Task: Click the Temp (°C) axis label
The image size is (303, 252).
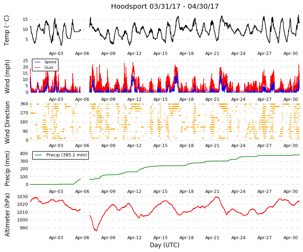Action: pos(7,31)
